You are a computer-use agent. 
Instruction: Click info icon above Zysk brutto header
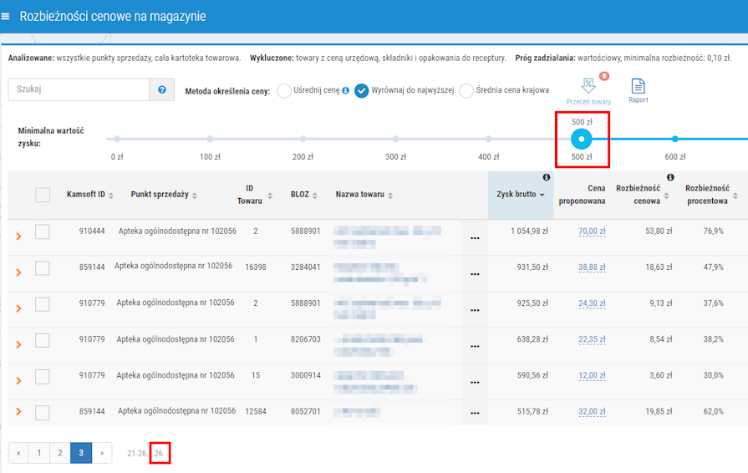tap(546, 177)
